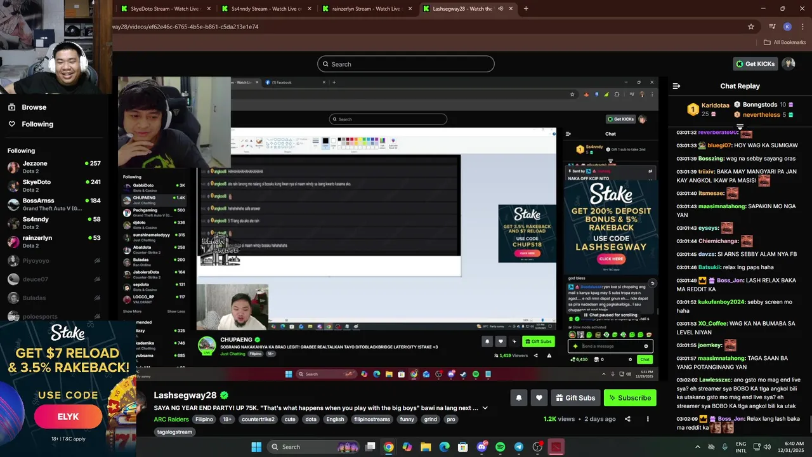Open Google Chrome from the taskbar

pyautogui.click(x=388, y=447)
